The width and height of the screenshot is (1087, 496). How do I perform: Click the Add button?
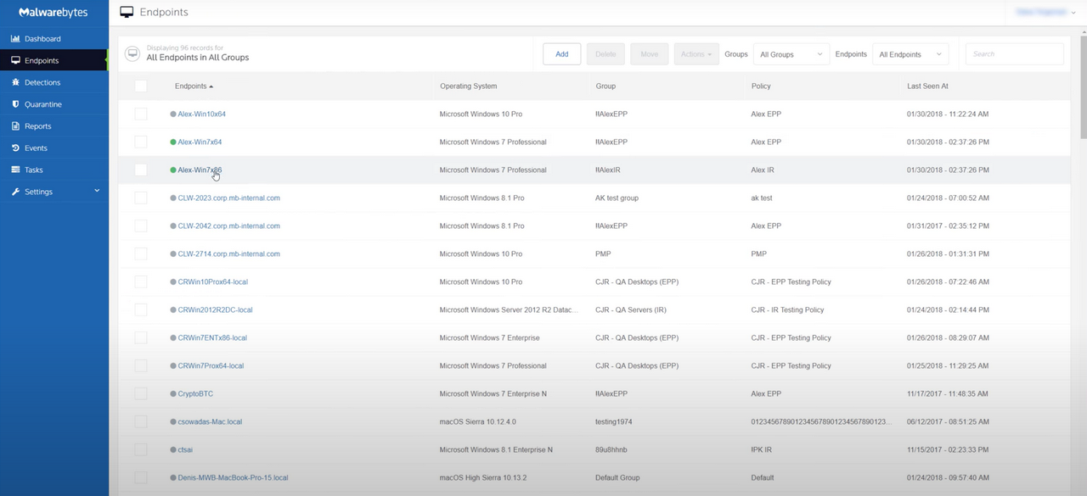tap(561, 53)
